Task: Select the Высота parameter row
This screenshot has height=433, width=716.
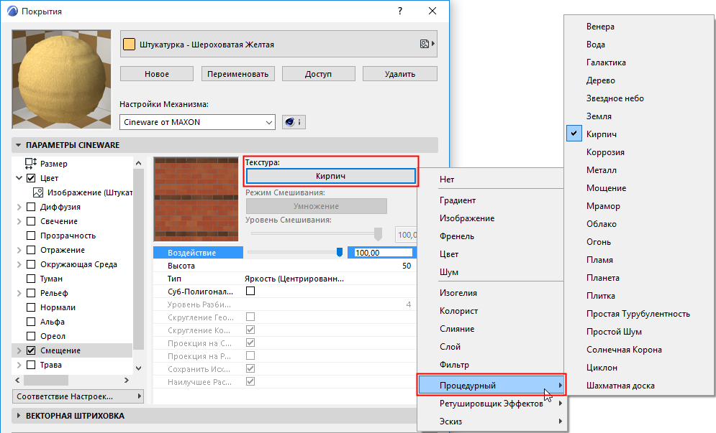Action: (284, 266)
